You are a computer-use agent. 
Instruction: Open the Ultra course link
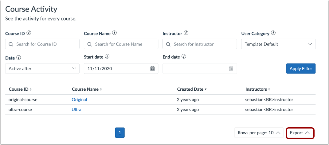tap(76, 109)
